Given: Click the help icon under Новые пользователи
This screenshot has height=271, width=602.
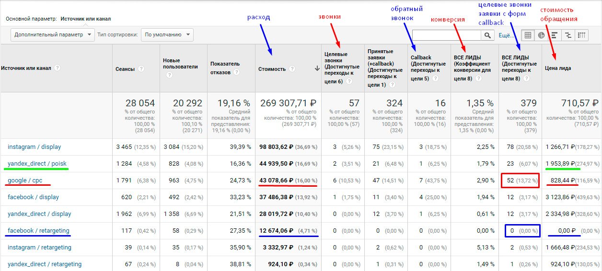Looking at the screenshot, I should click(169, 75).
